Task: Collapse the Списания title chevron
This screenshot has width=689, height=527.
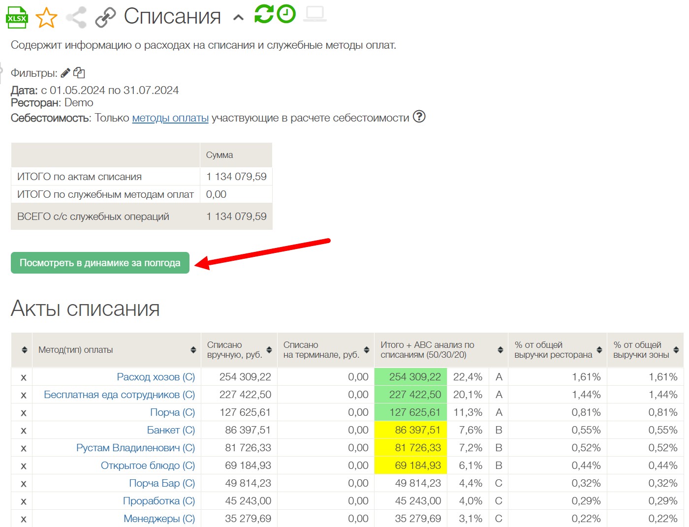Action: tap(238, 18)
